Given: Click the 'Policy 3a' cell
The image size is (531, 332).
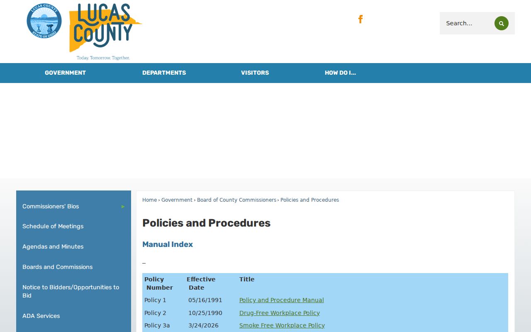Looking at the screenshot, I should click(x=157, y=325).
